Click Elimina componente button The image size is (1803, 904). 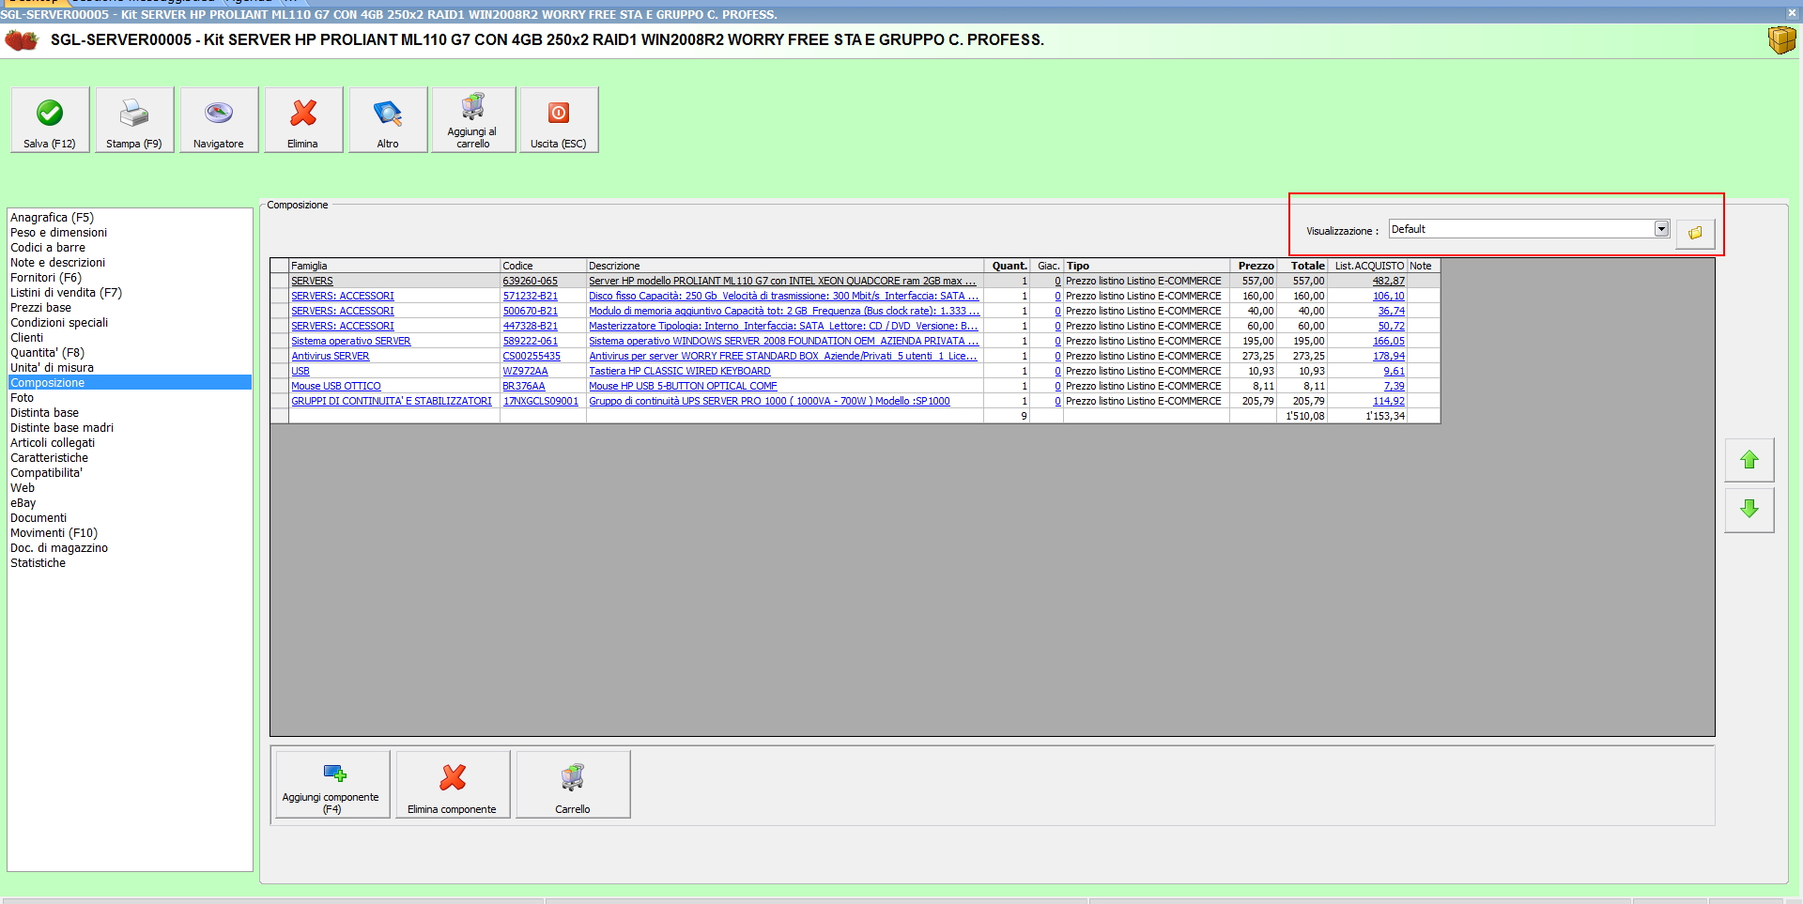click(453, 784)
